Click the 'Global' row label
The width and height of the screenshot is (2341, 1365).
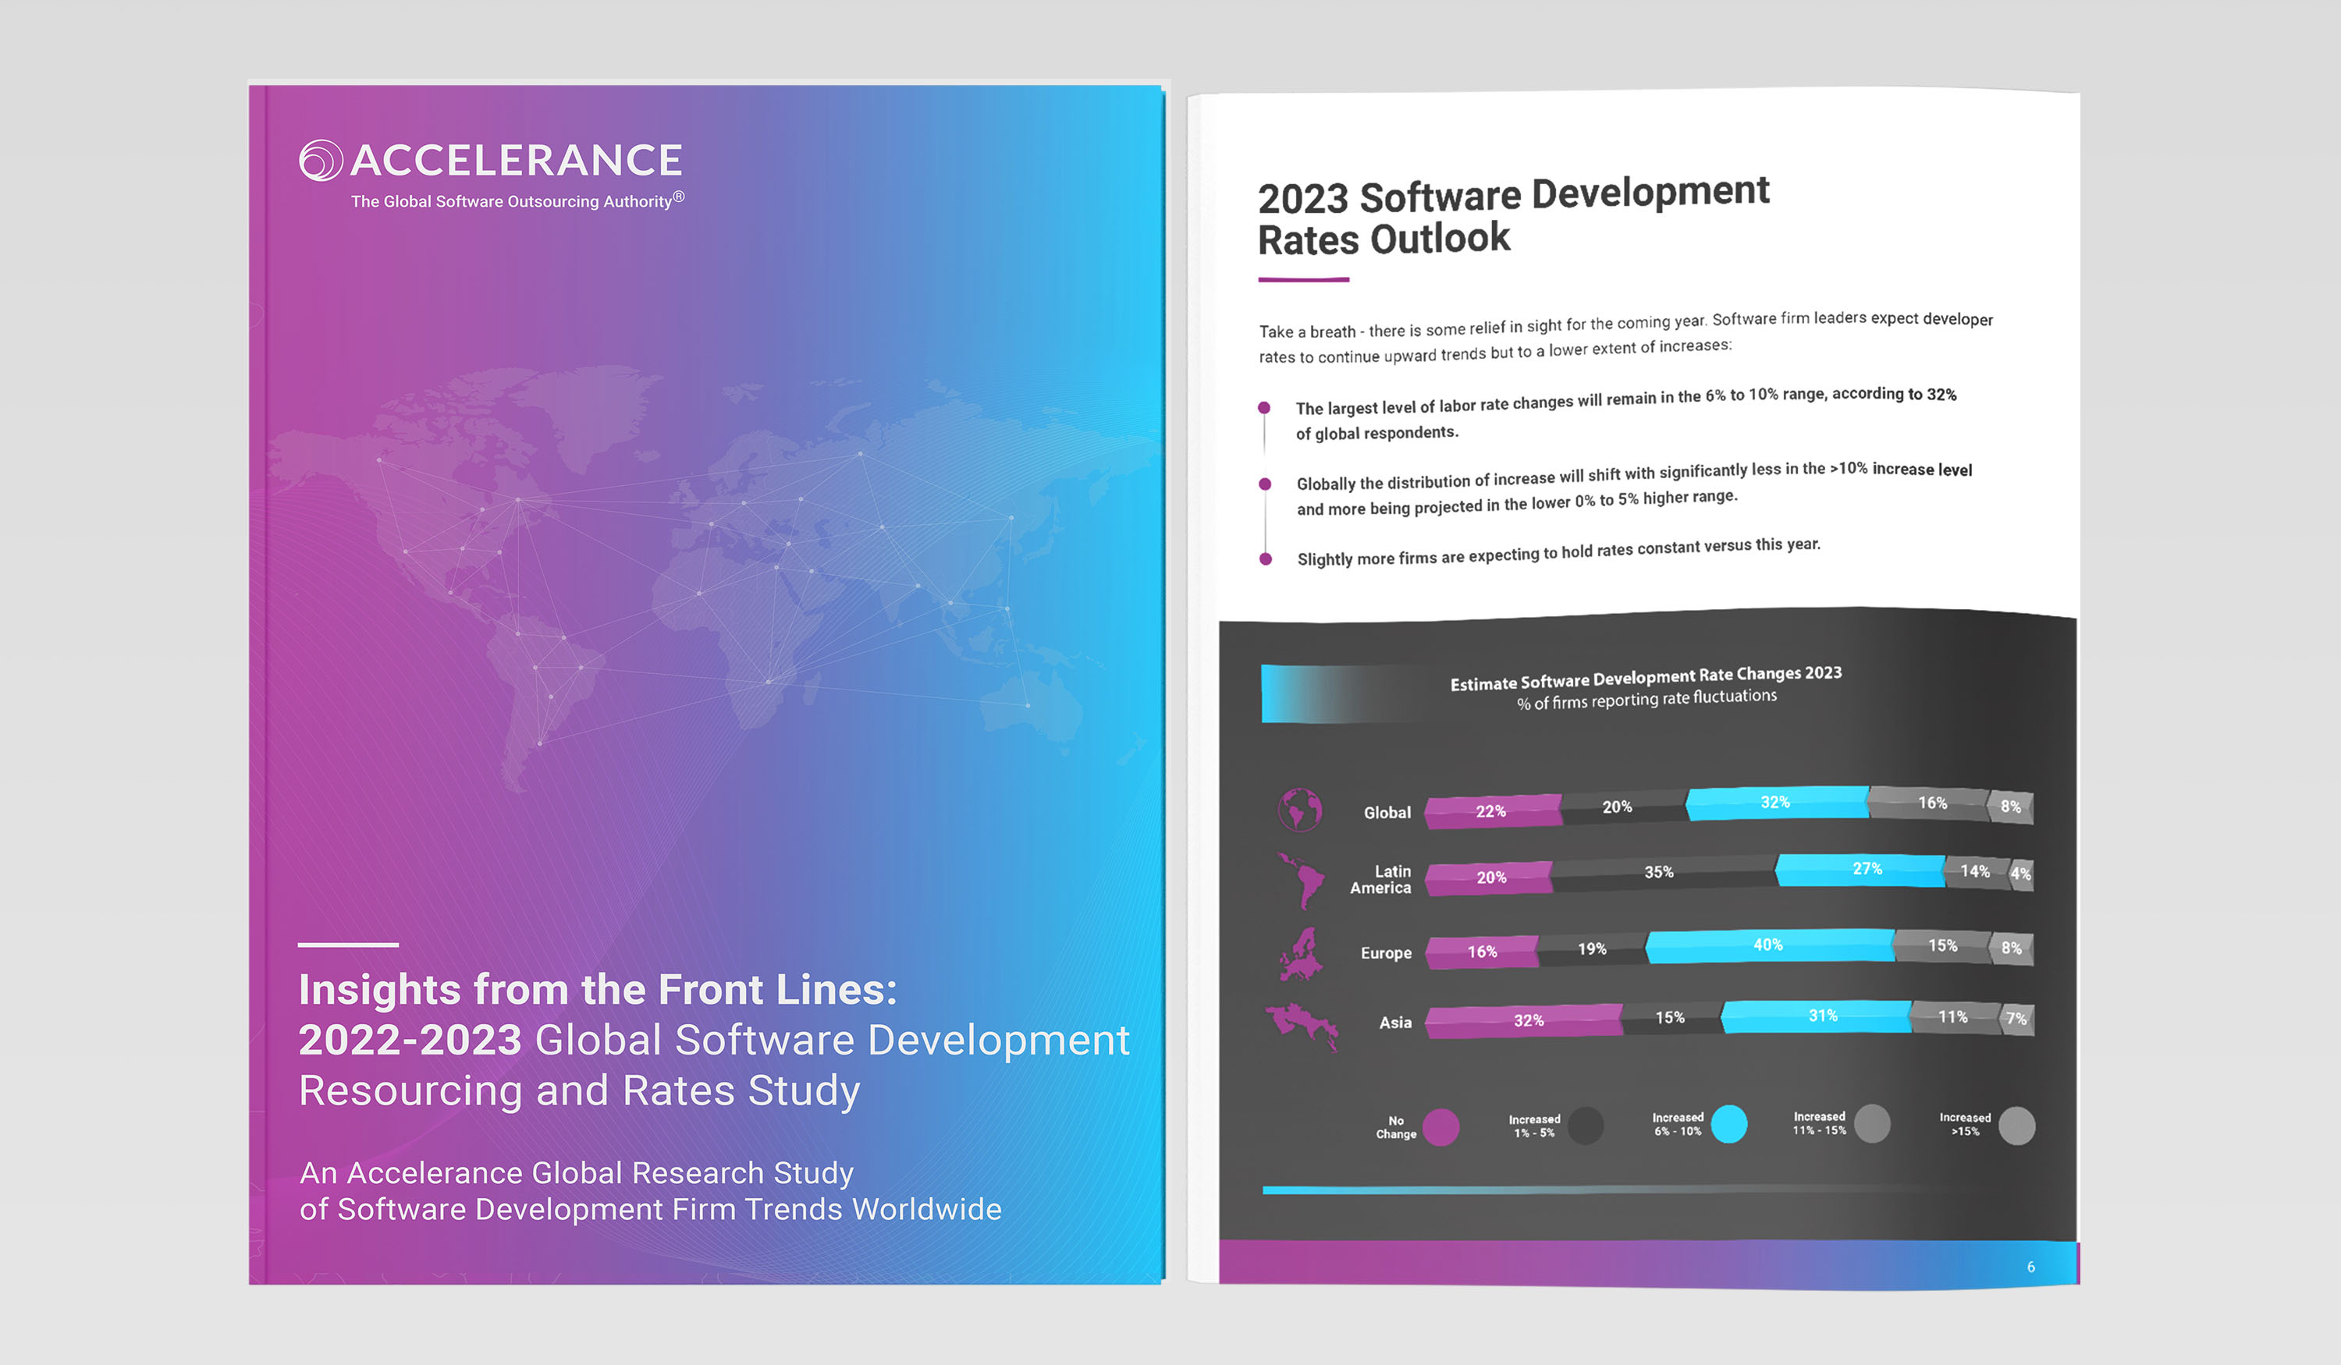1387,813
